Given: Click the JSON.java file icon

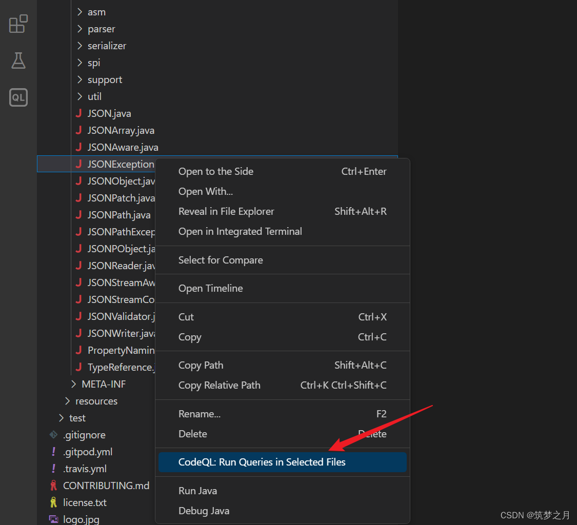Looking at the screenshot, I should click(79, 113).
